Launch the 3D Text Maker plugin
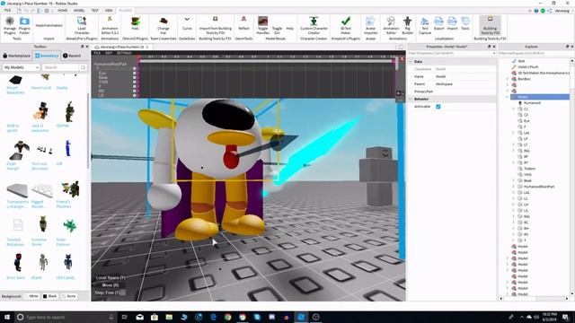This screenshot has width=575, height=323. (x=345, y=25)
